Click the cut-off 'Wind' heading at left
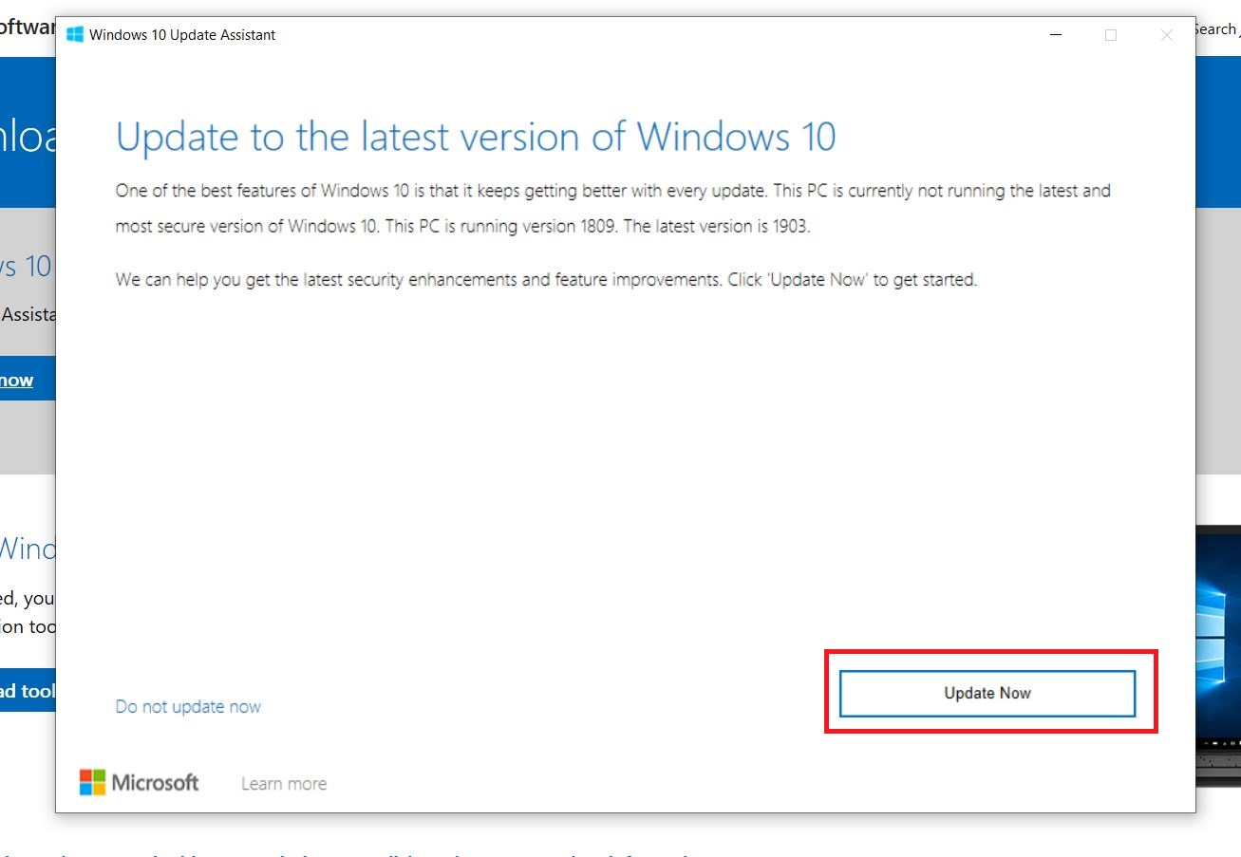This screenshot has width=1241, height=857. click(28, 549)
